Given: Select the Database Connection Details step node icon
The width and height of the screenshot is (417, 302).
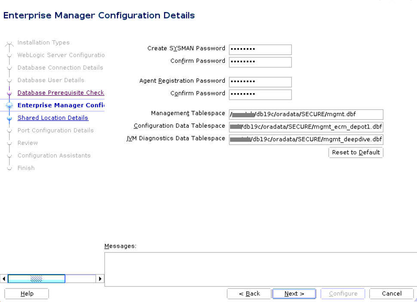Looking at the screenshot, I should point(9,67).
